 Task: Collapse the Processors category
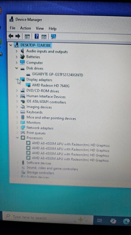(x=17, y=138)
